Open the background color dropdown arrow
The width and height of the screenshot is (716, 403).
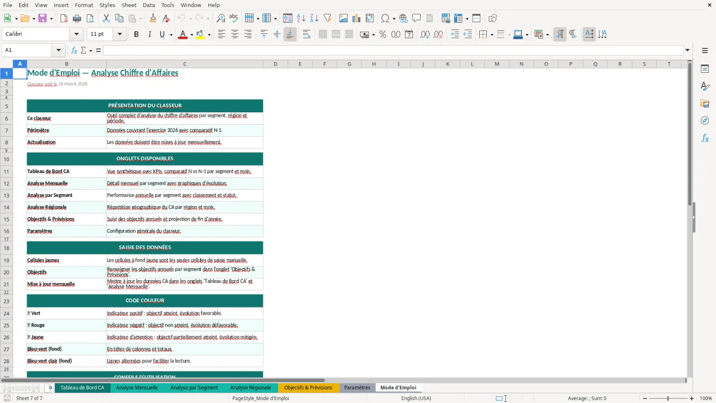tap(209, 35)
